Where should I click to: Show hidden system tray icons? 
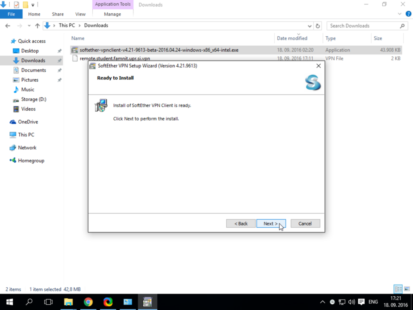pyautogui.click(x=322, y=302)
